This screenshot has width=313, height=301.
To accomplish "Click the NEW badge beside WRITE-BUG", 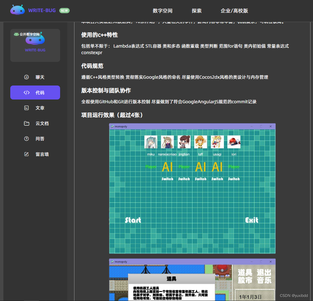I will 64,10.
